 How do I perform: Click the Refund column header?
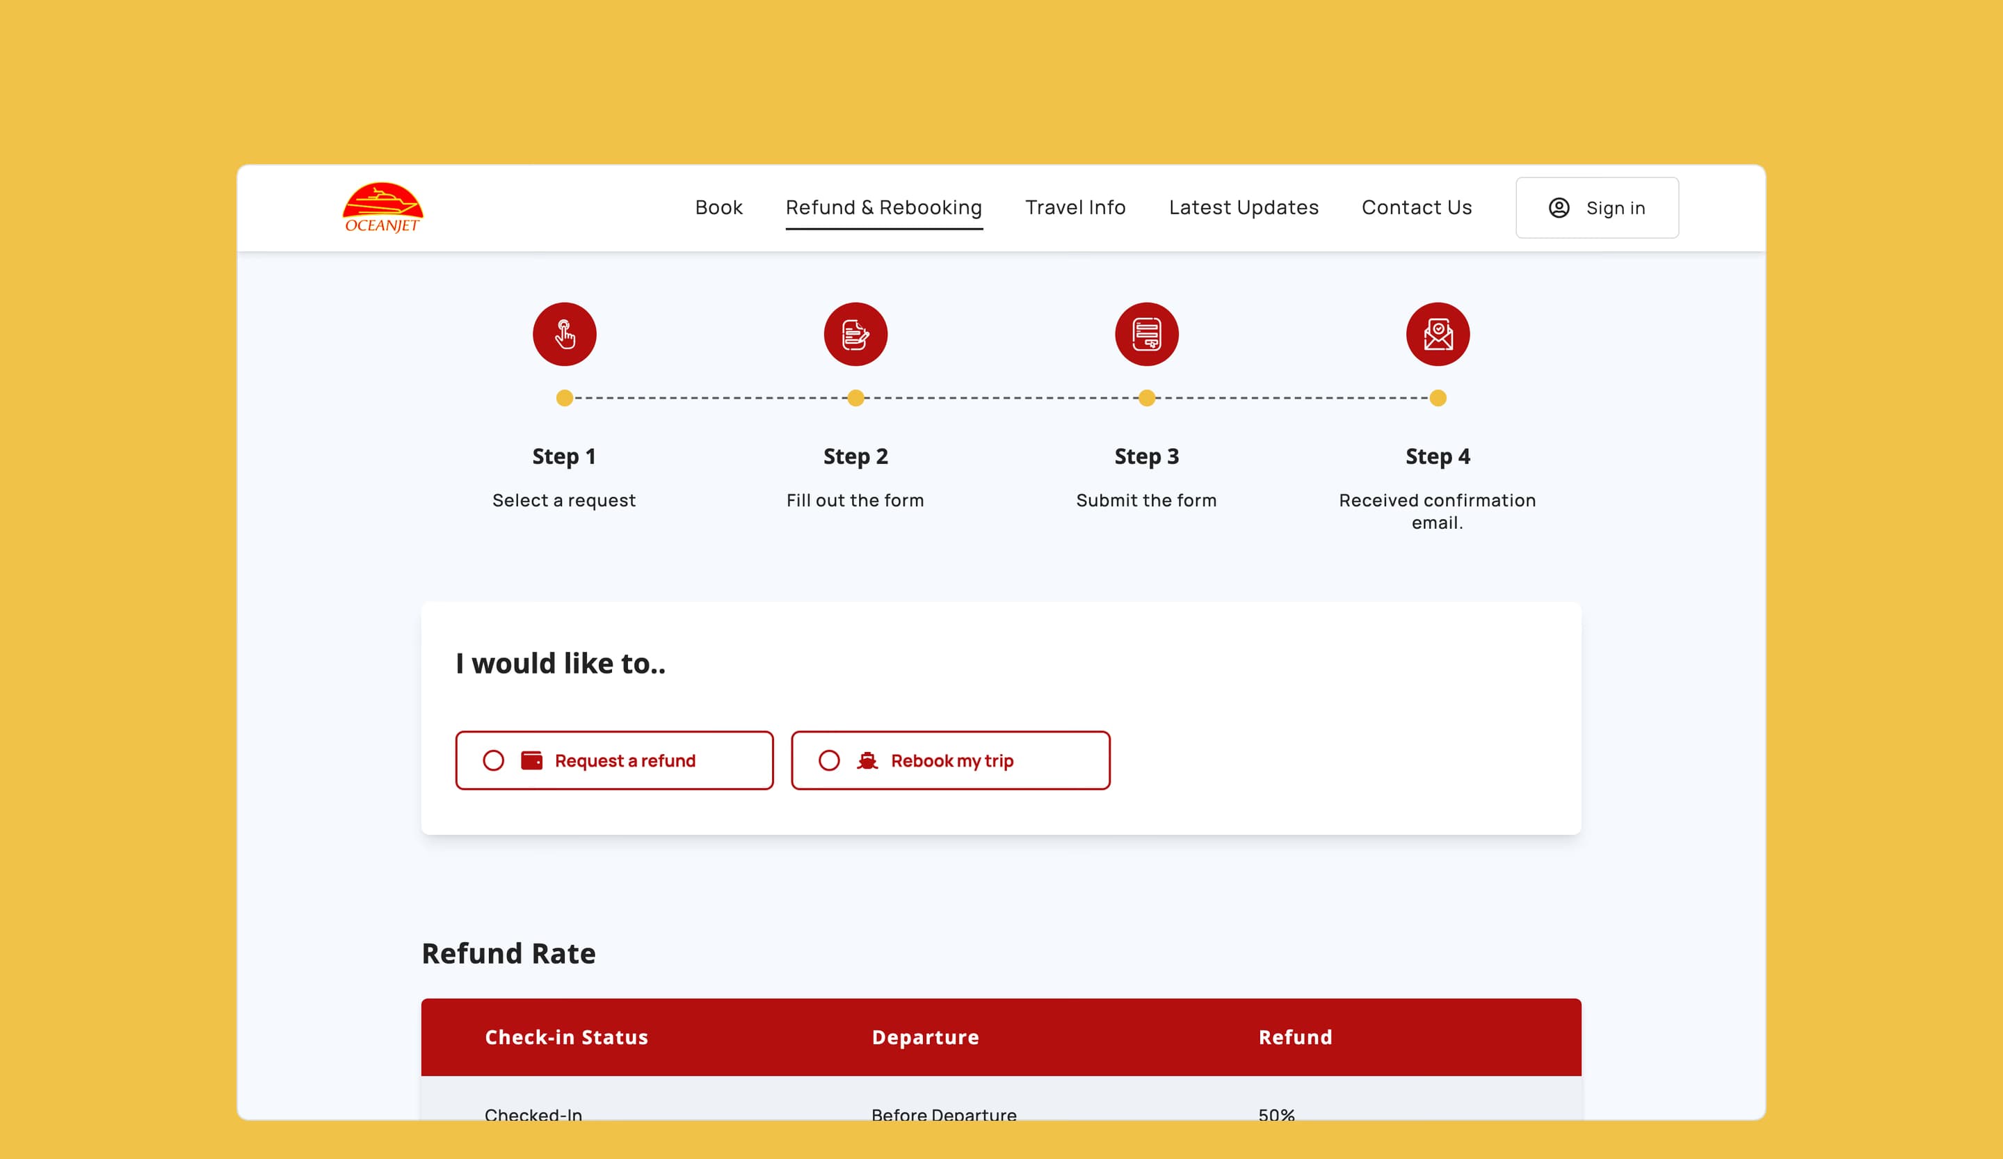pos(1295,1037)
